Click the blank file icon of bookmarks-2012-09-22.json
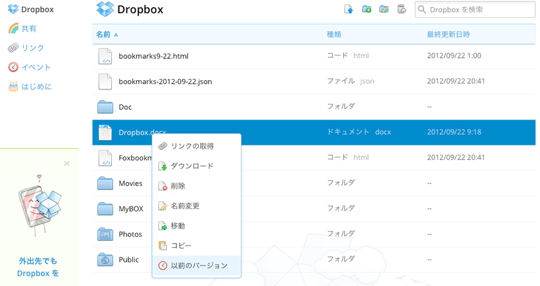 105,82
